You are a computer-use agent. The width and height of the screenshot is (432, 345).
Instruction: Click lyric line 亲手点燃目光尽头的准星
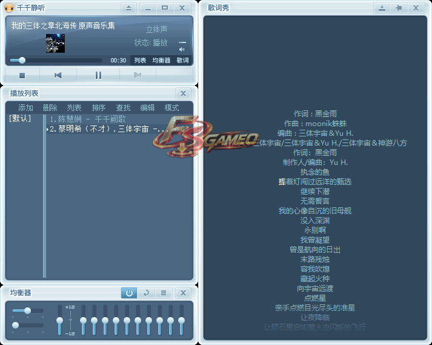(315, 308)
